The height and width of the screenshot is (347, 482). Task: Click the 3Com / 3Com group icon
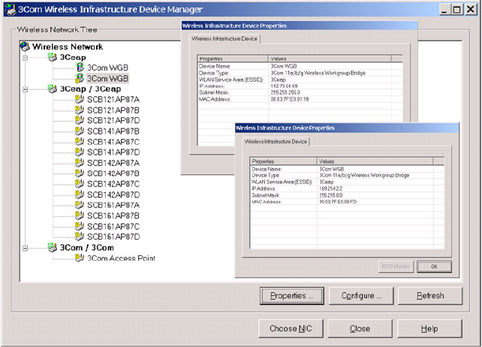tap(52, 247)
